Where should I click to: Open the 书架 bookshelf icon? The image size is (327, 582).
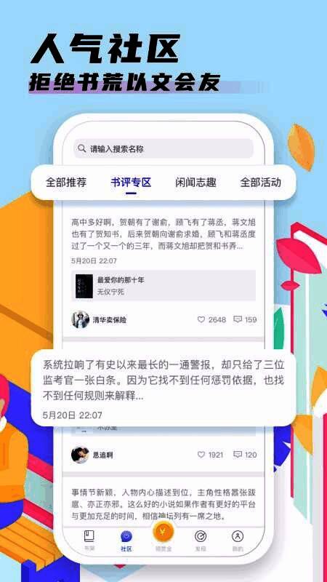89,536
